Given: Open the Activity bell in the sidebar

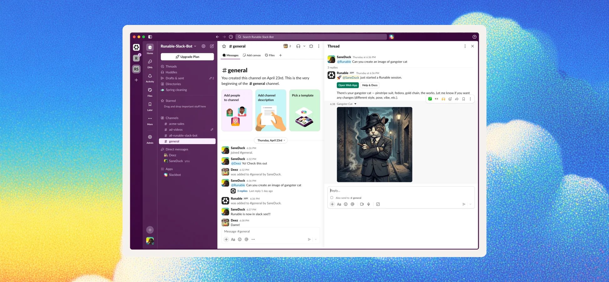Looking at the screenshot, I should 150,78.
